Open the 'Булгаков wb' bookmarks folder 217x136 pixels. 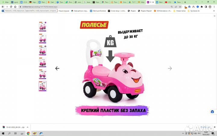pos(193,11)
